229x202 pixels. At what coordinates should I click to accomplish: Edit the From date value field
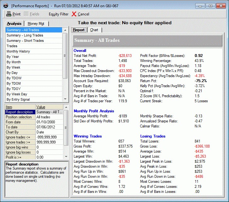49,122
